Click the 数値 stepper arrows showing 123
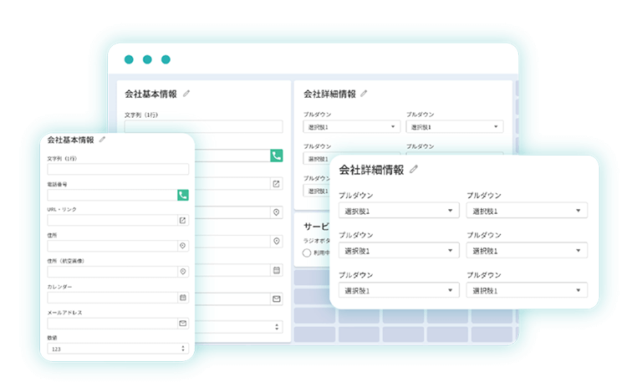 [x=183, y=349]
